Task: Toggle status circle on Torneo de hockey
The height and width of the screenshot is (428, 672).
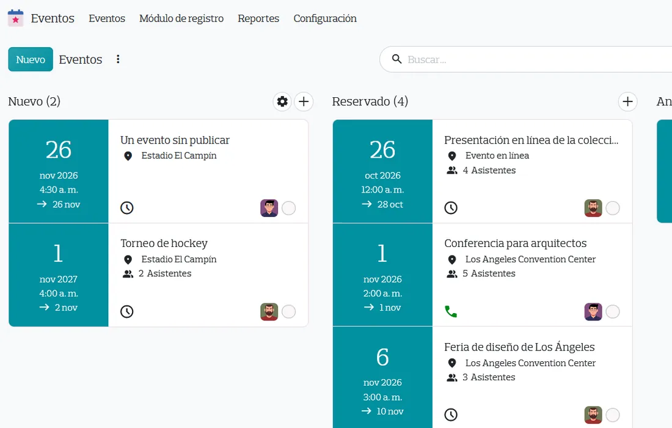Action: click(x=289, y=312)
